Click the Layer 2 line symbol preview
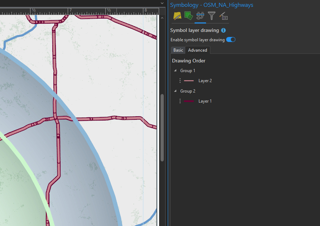320x226 pixels. coord(189,80)
